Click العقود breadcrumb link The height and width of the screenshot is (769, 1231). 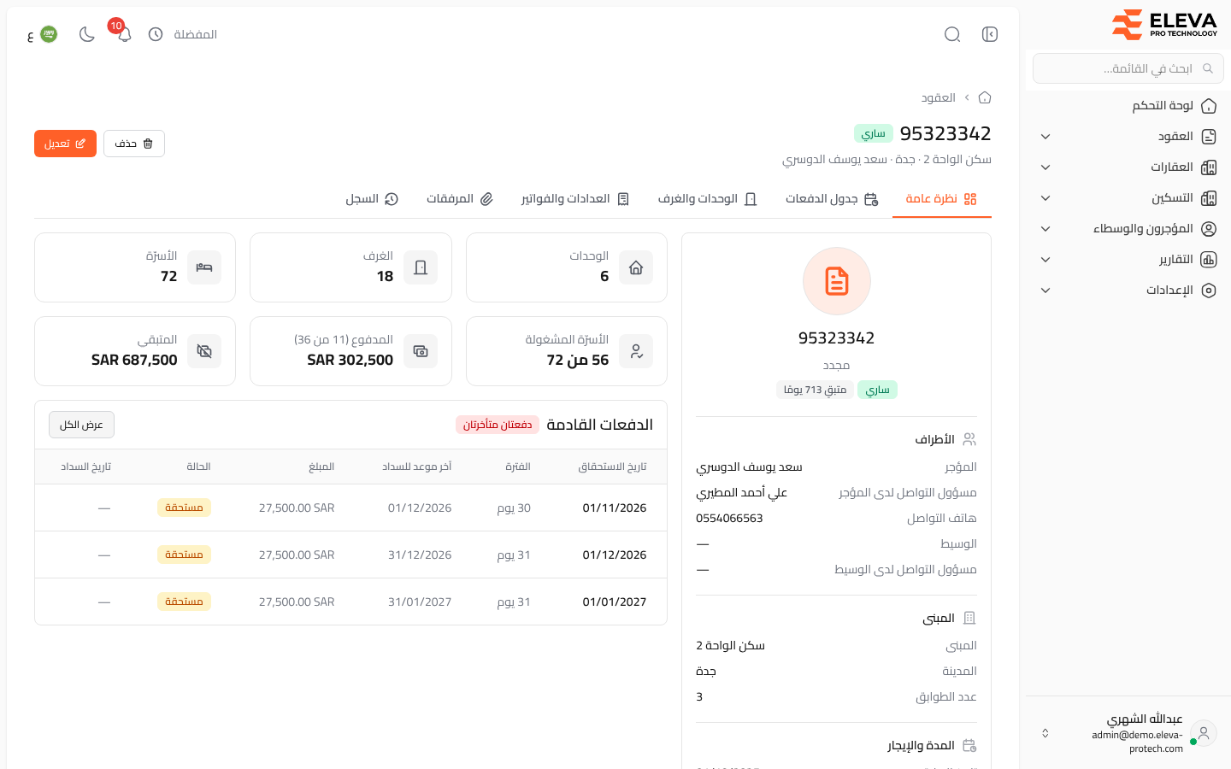[938, 97]
